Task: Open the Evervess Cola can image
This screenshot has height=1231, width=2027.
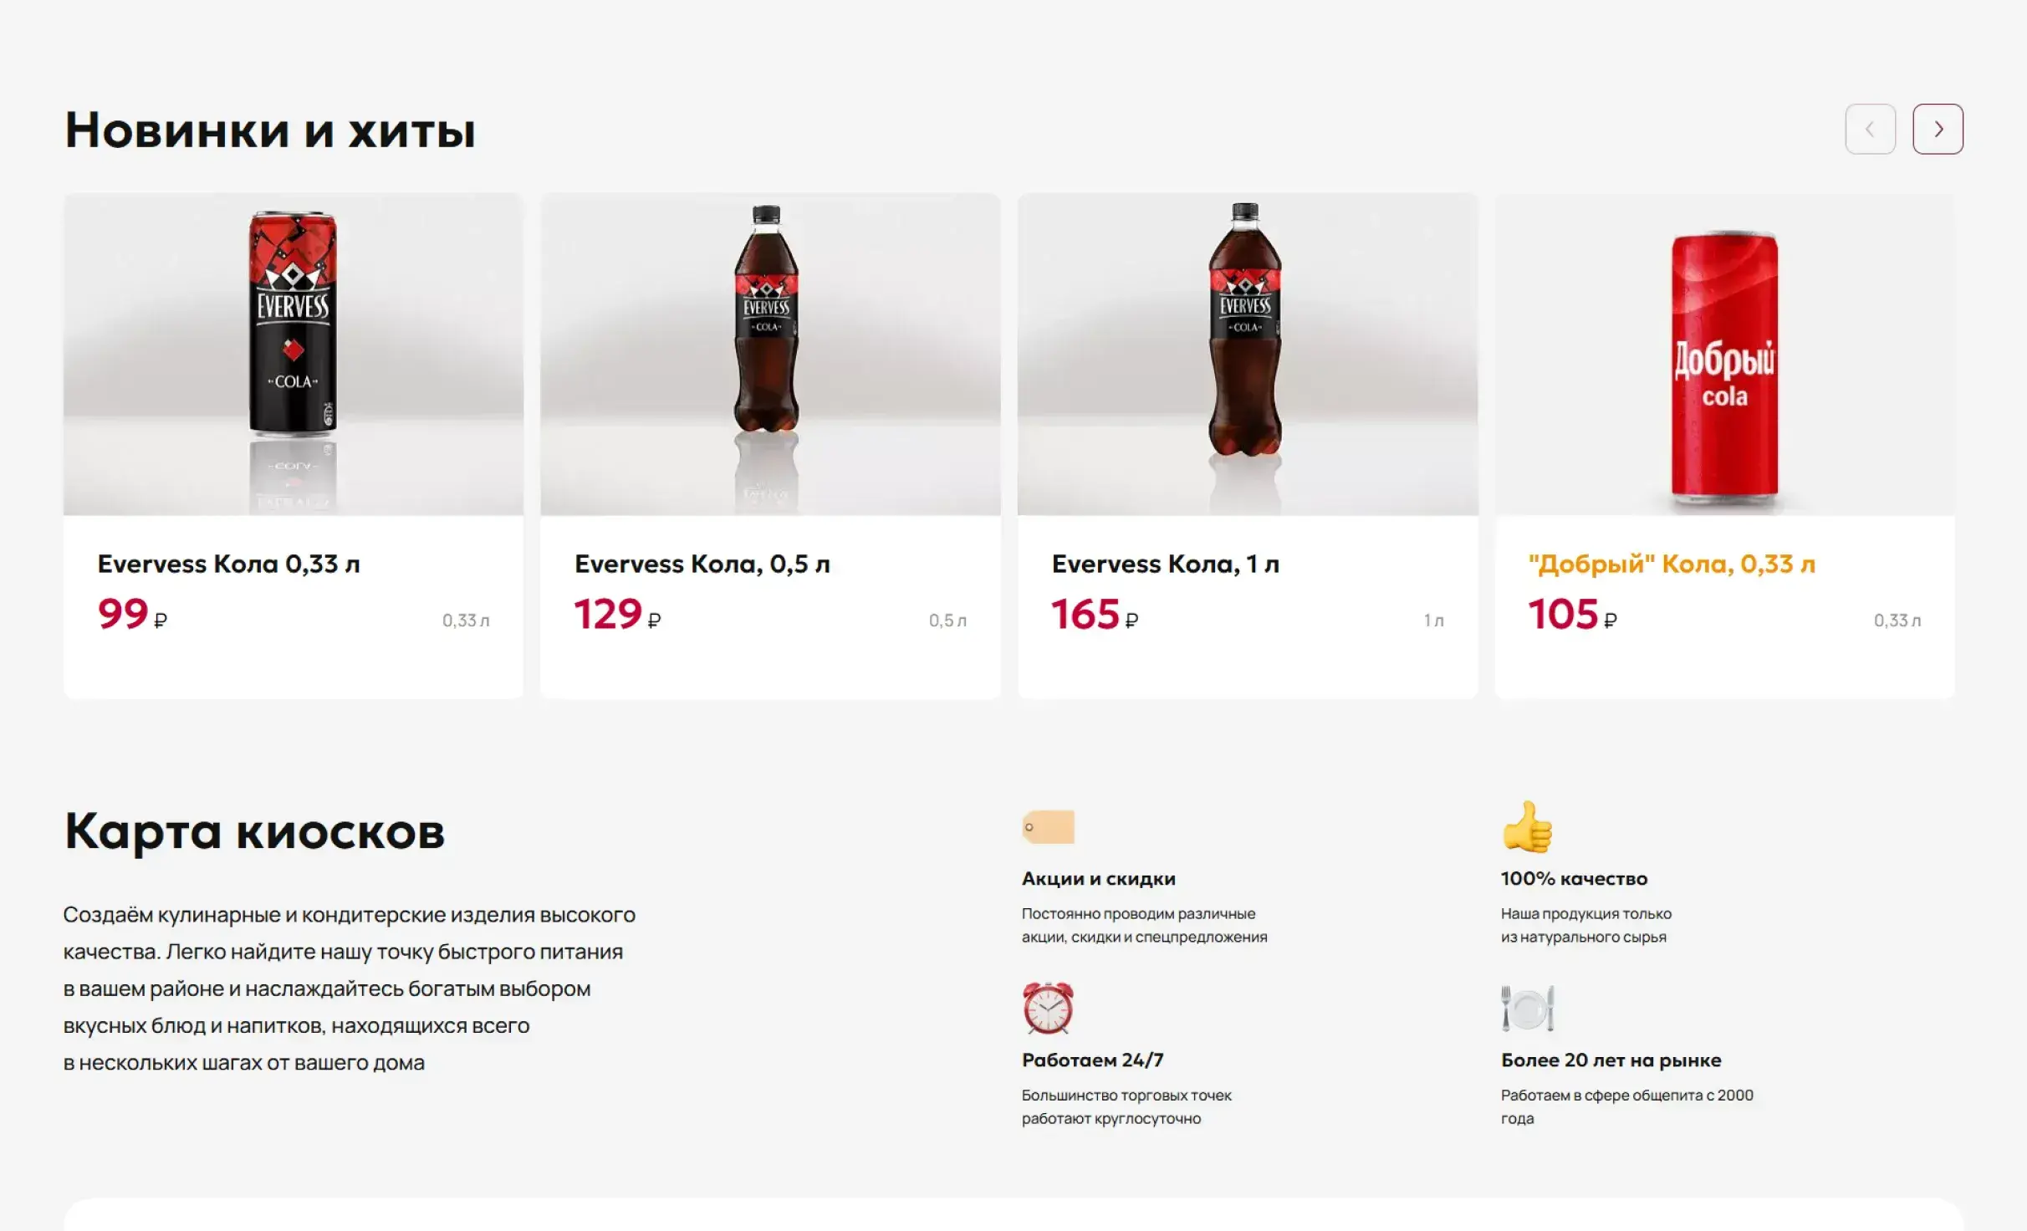Action: tap(294, 354)
